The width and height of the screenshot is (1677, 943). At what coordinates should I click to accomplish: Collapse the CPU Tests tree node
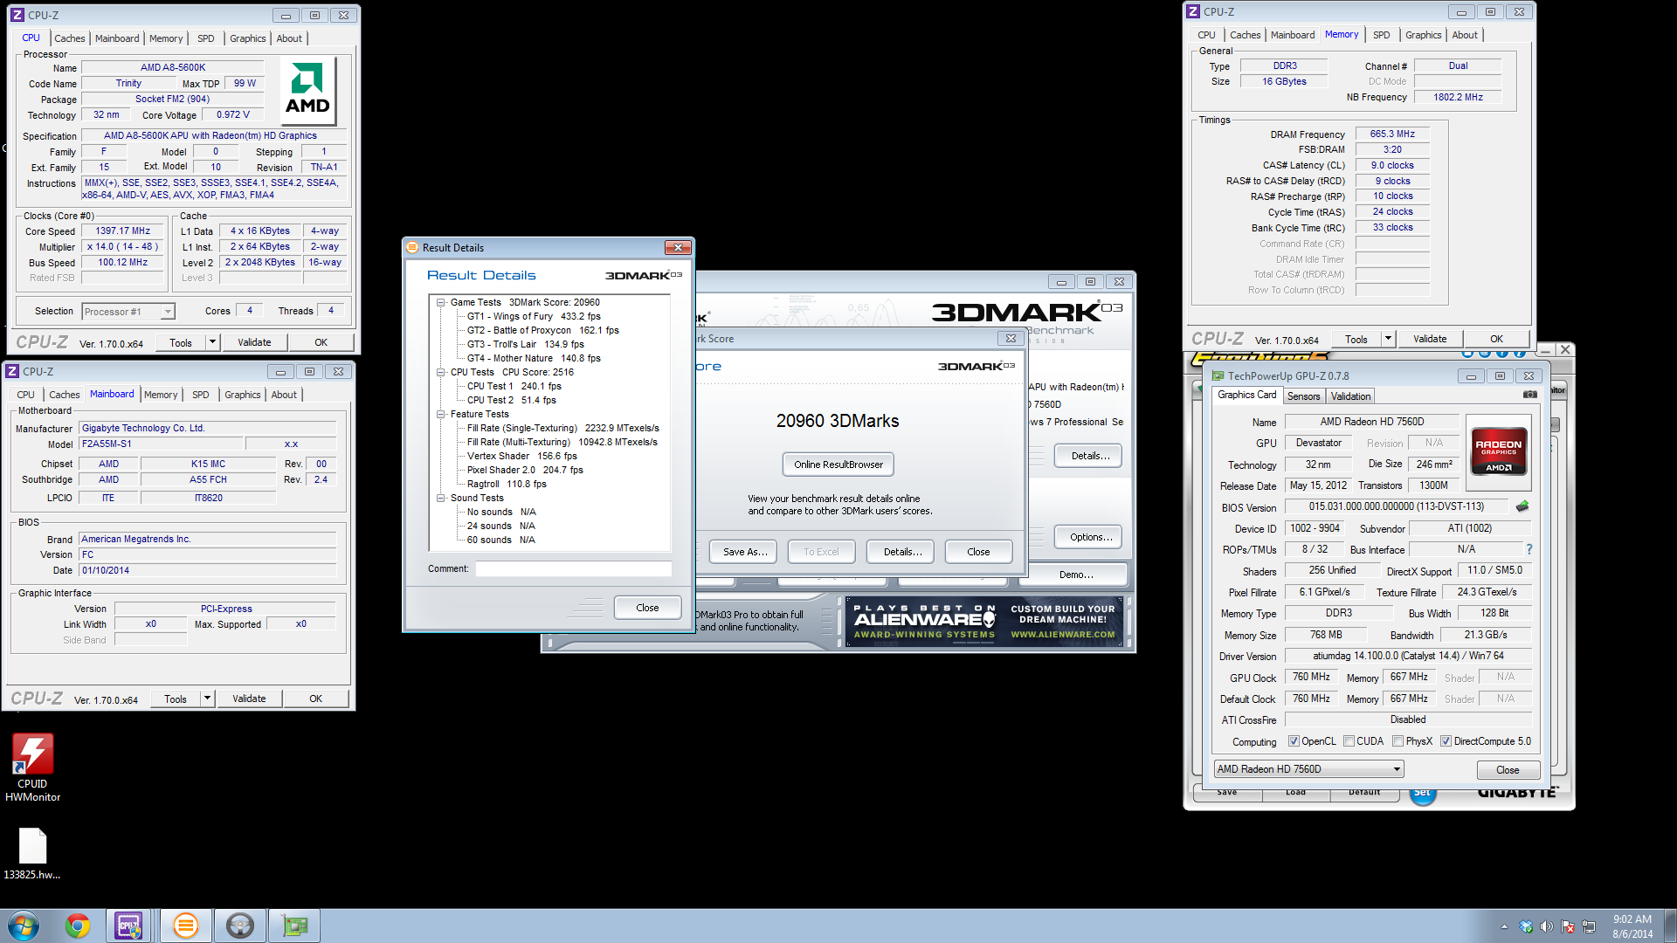click(x=441, y=372)
